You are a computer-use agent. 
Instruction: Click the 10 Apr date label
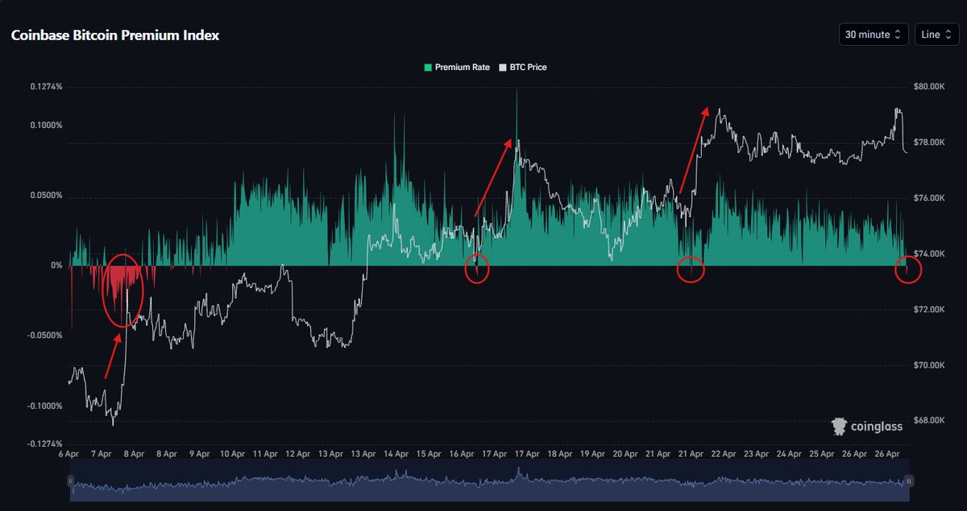232,454
